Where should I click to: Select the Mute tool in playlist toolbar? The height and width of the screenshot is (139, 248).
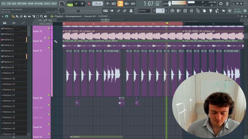[25, 16]
